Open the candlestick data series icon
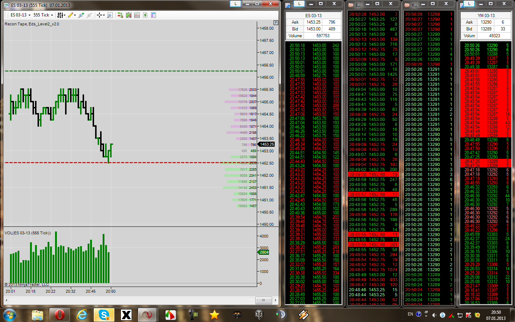 click(129, 15)
